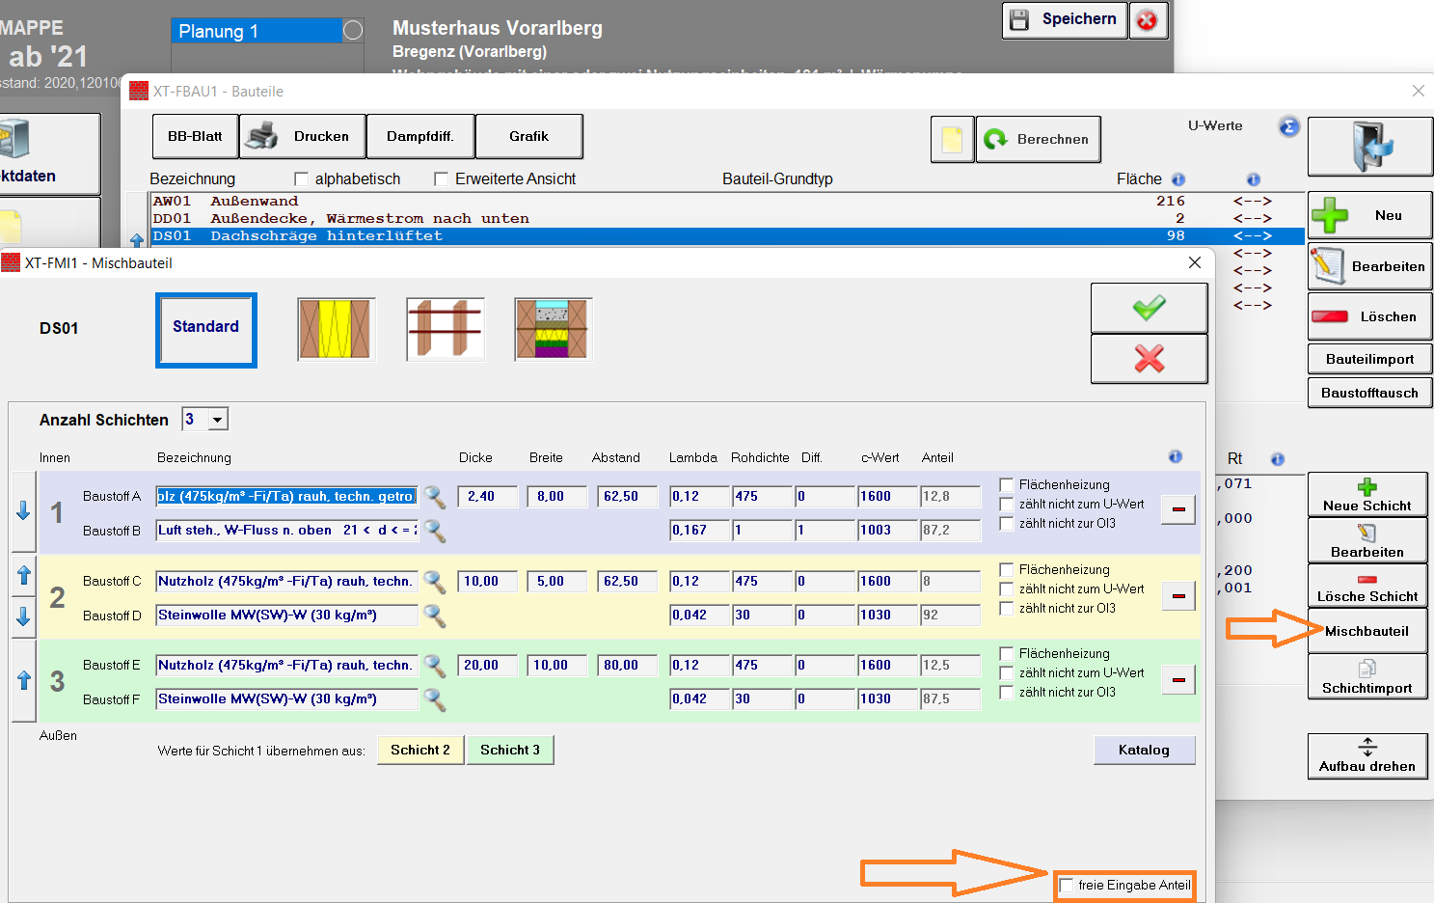Select yellow insulation between rafters template
Viewport: 1434px width, 903px height.
pyautogui.click(x=336, y=329)
